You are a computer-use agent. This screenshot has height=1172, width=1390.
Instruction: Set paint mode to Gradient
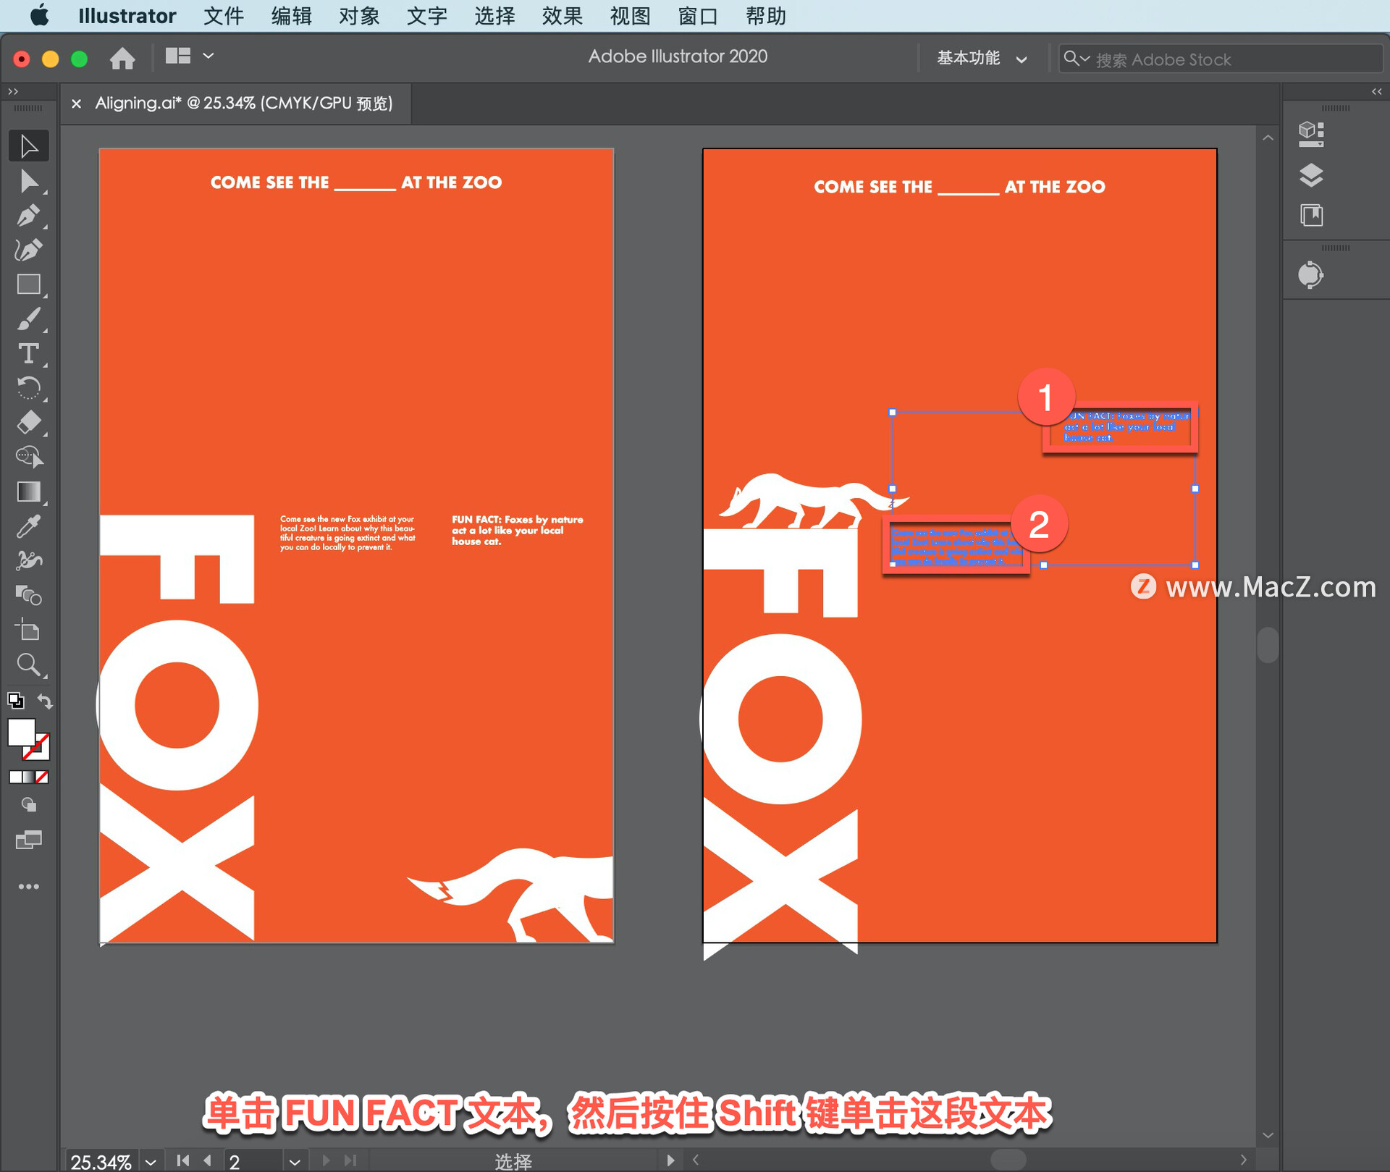coord(29,777)
